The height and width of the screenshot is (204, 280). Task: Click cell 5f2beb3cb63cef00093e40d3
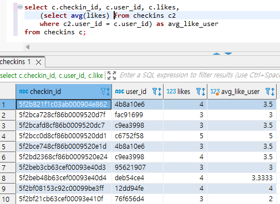coord(64,168)
